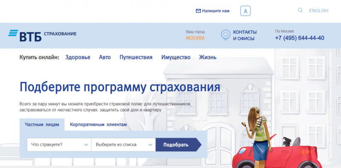Open Имущество online purchase section

pos(176,58)
